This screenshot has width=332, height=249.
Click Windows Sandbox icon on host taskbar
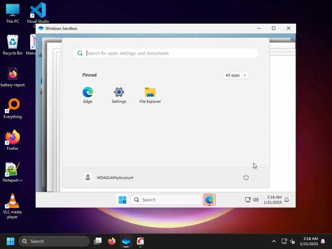pos(126,241)
